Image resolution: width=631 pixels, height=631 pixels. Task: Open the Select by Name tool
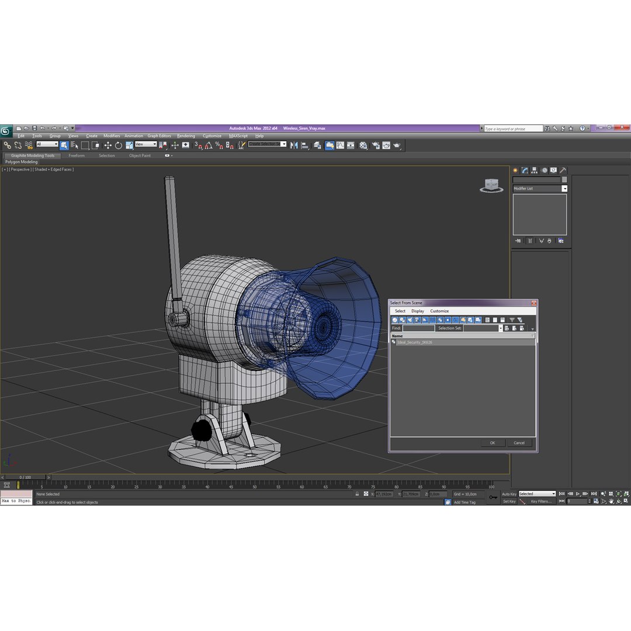(x=74, y=145)
